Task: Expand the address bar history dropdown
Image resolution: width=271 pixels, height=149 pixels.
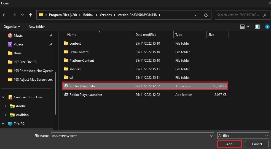Action: (x=196, y=15)
